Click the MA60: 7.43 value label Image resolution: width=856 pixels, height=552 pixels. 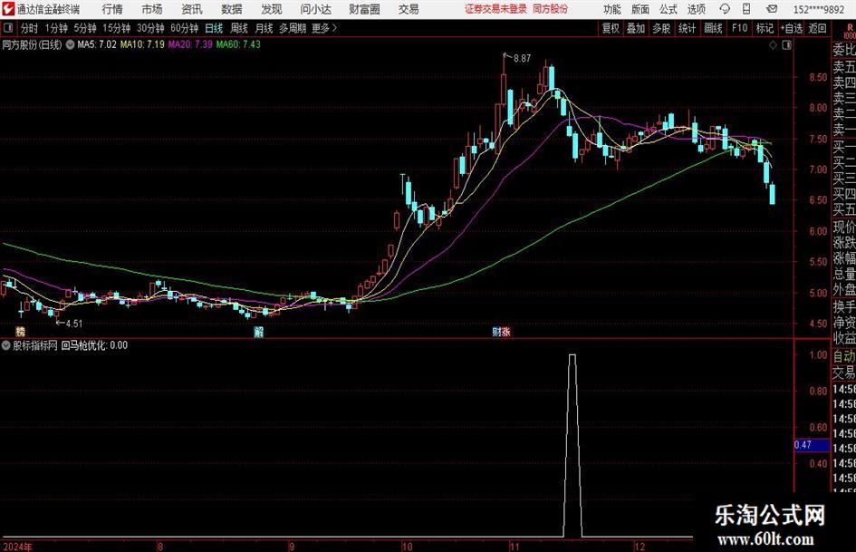point(238,44)
